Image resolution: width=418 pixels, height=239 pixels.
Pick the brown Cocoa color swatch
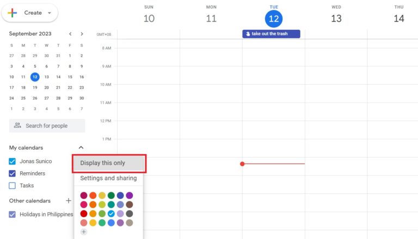coord(130,204)
